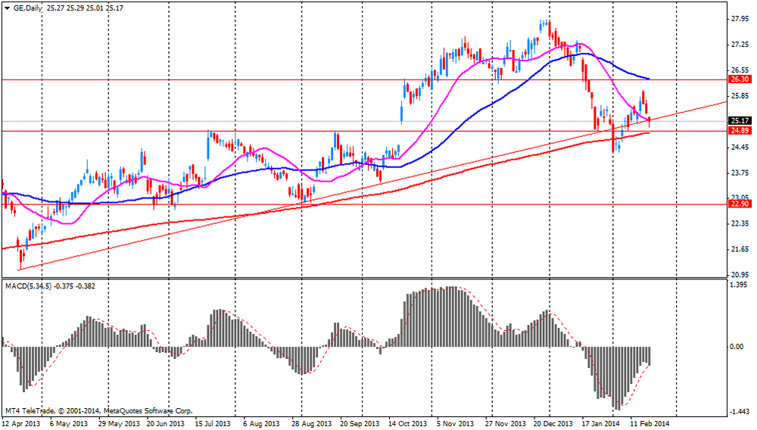Viewport: 757px width, 430px height.
Task: Click the 17 Jan 2014 date label
Action: coord(600,424)
